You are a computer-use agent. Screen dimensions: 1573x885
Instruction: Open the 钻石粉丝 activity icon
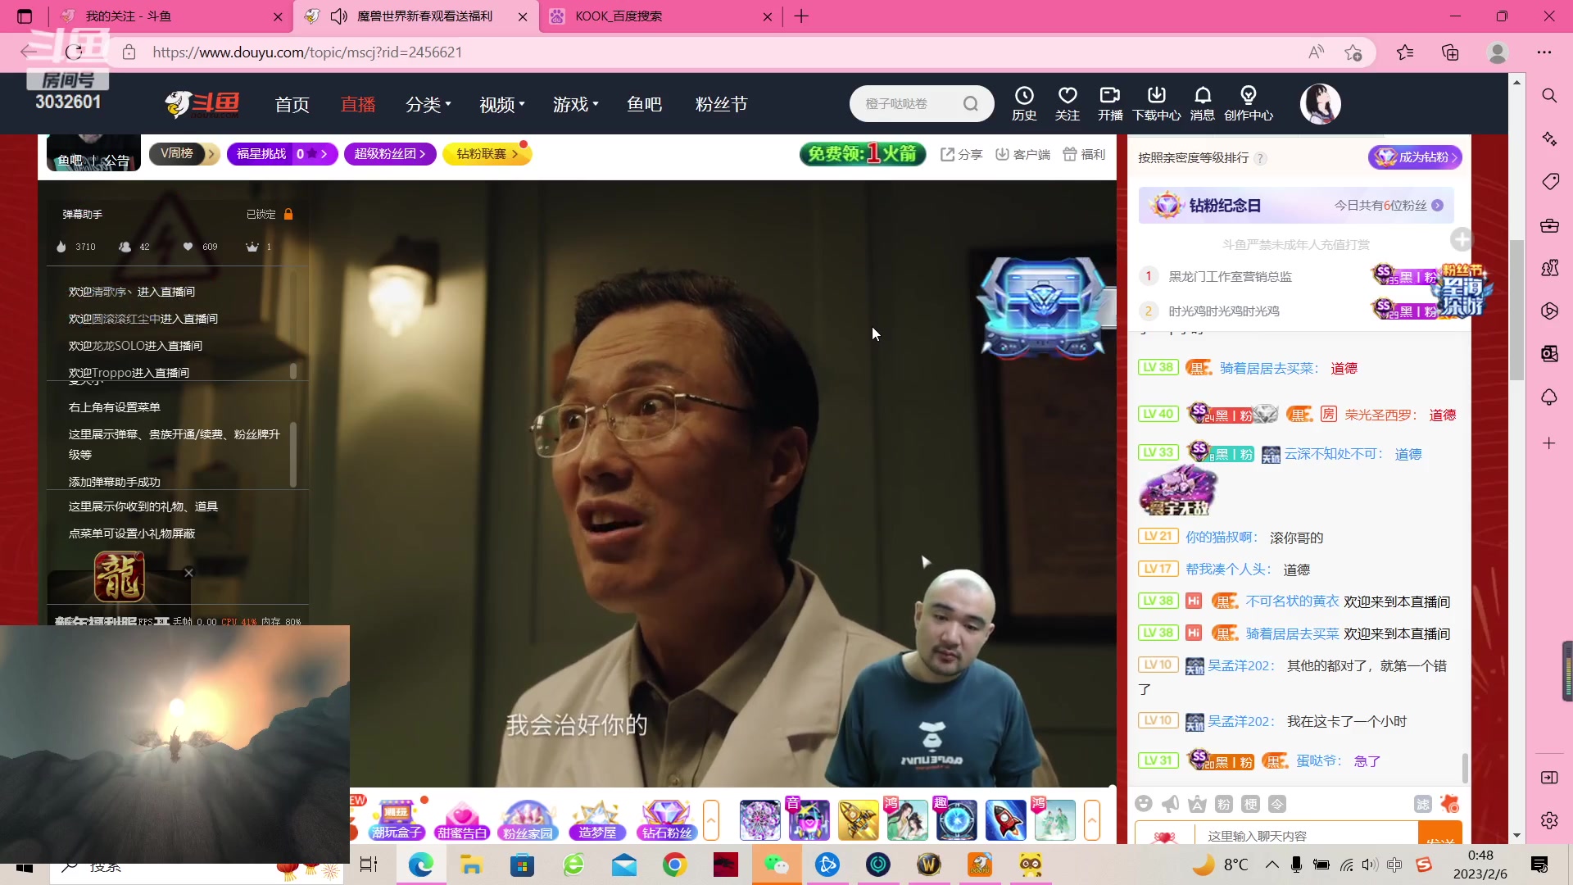click(x=666, y=820)
